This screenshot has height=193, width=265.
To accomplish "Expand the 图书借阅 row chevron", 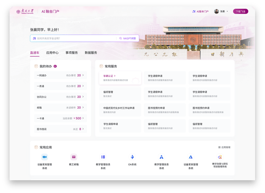I will [x=83, y=129].
